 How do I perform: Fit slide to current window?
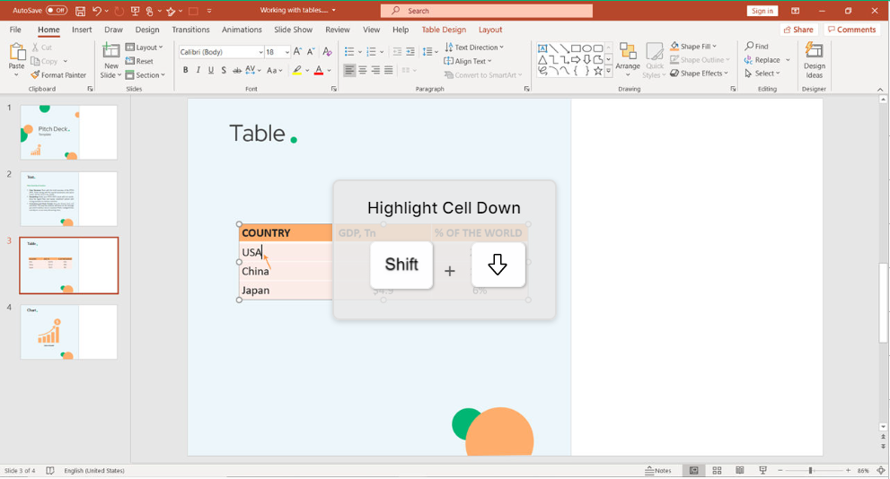(881, 471)
